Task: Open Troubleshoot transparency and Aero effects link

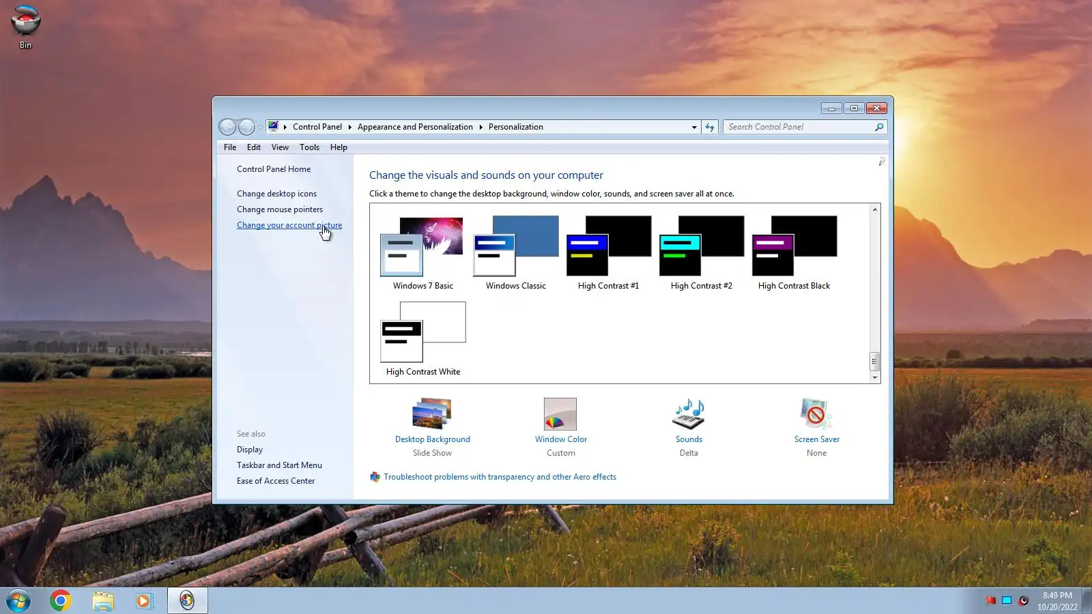Action: [500, 477]
